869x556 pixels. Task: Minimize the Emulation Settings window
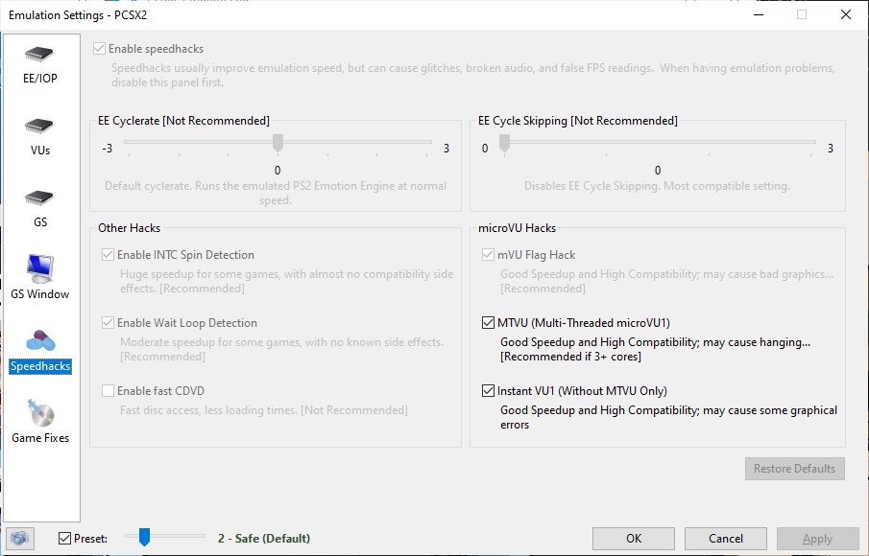[x=759, y=14]
